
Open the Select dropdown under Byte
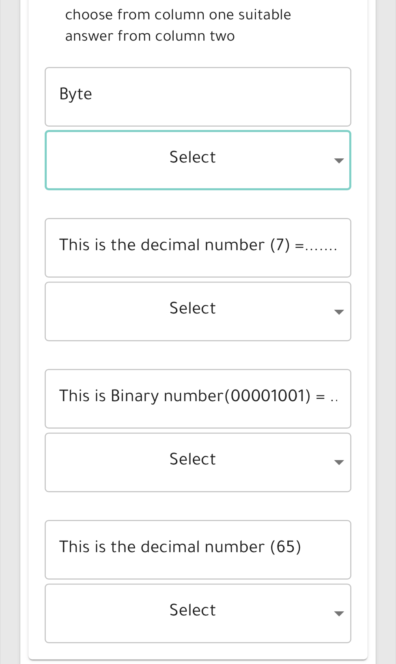(x=198, y=160)
